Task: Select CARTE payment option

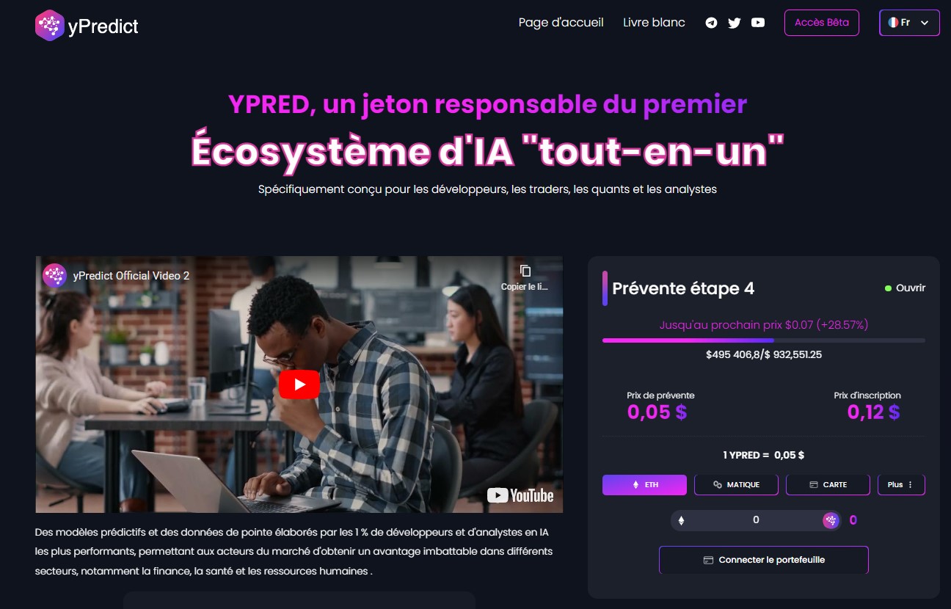Action: [828, 485]
